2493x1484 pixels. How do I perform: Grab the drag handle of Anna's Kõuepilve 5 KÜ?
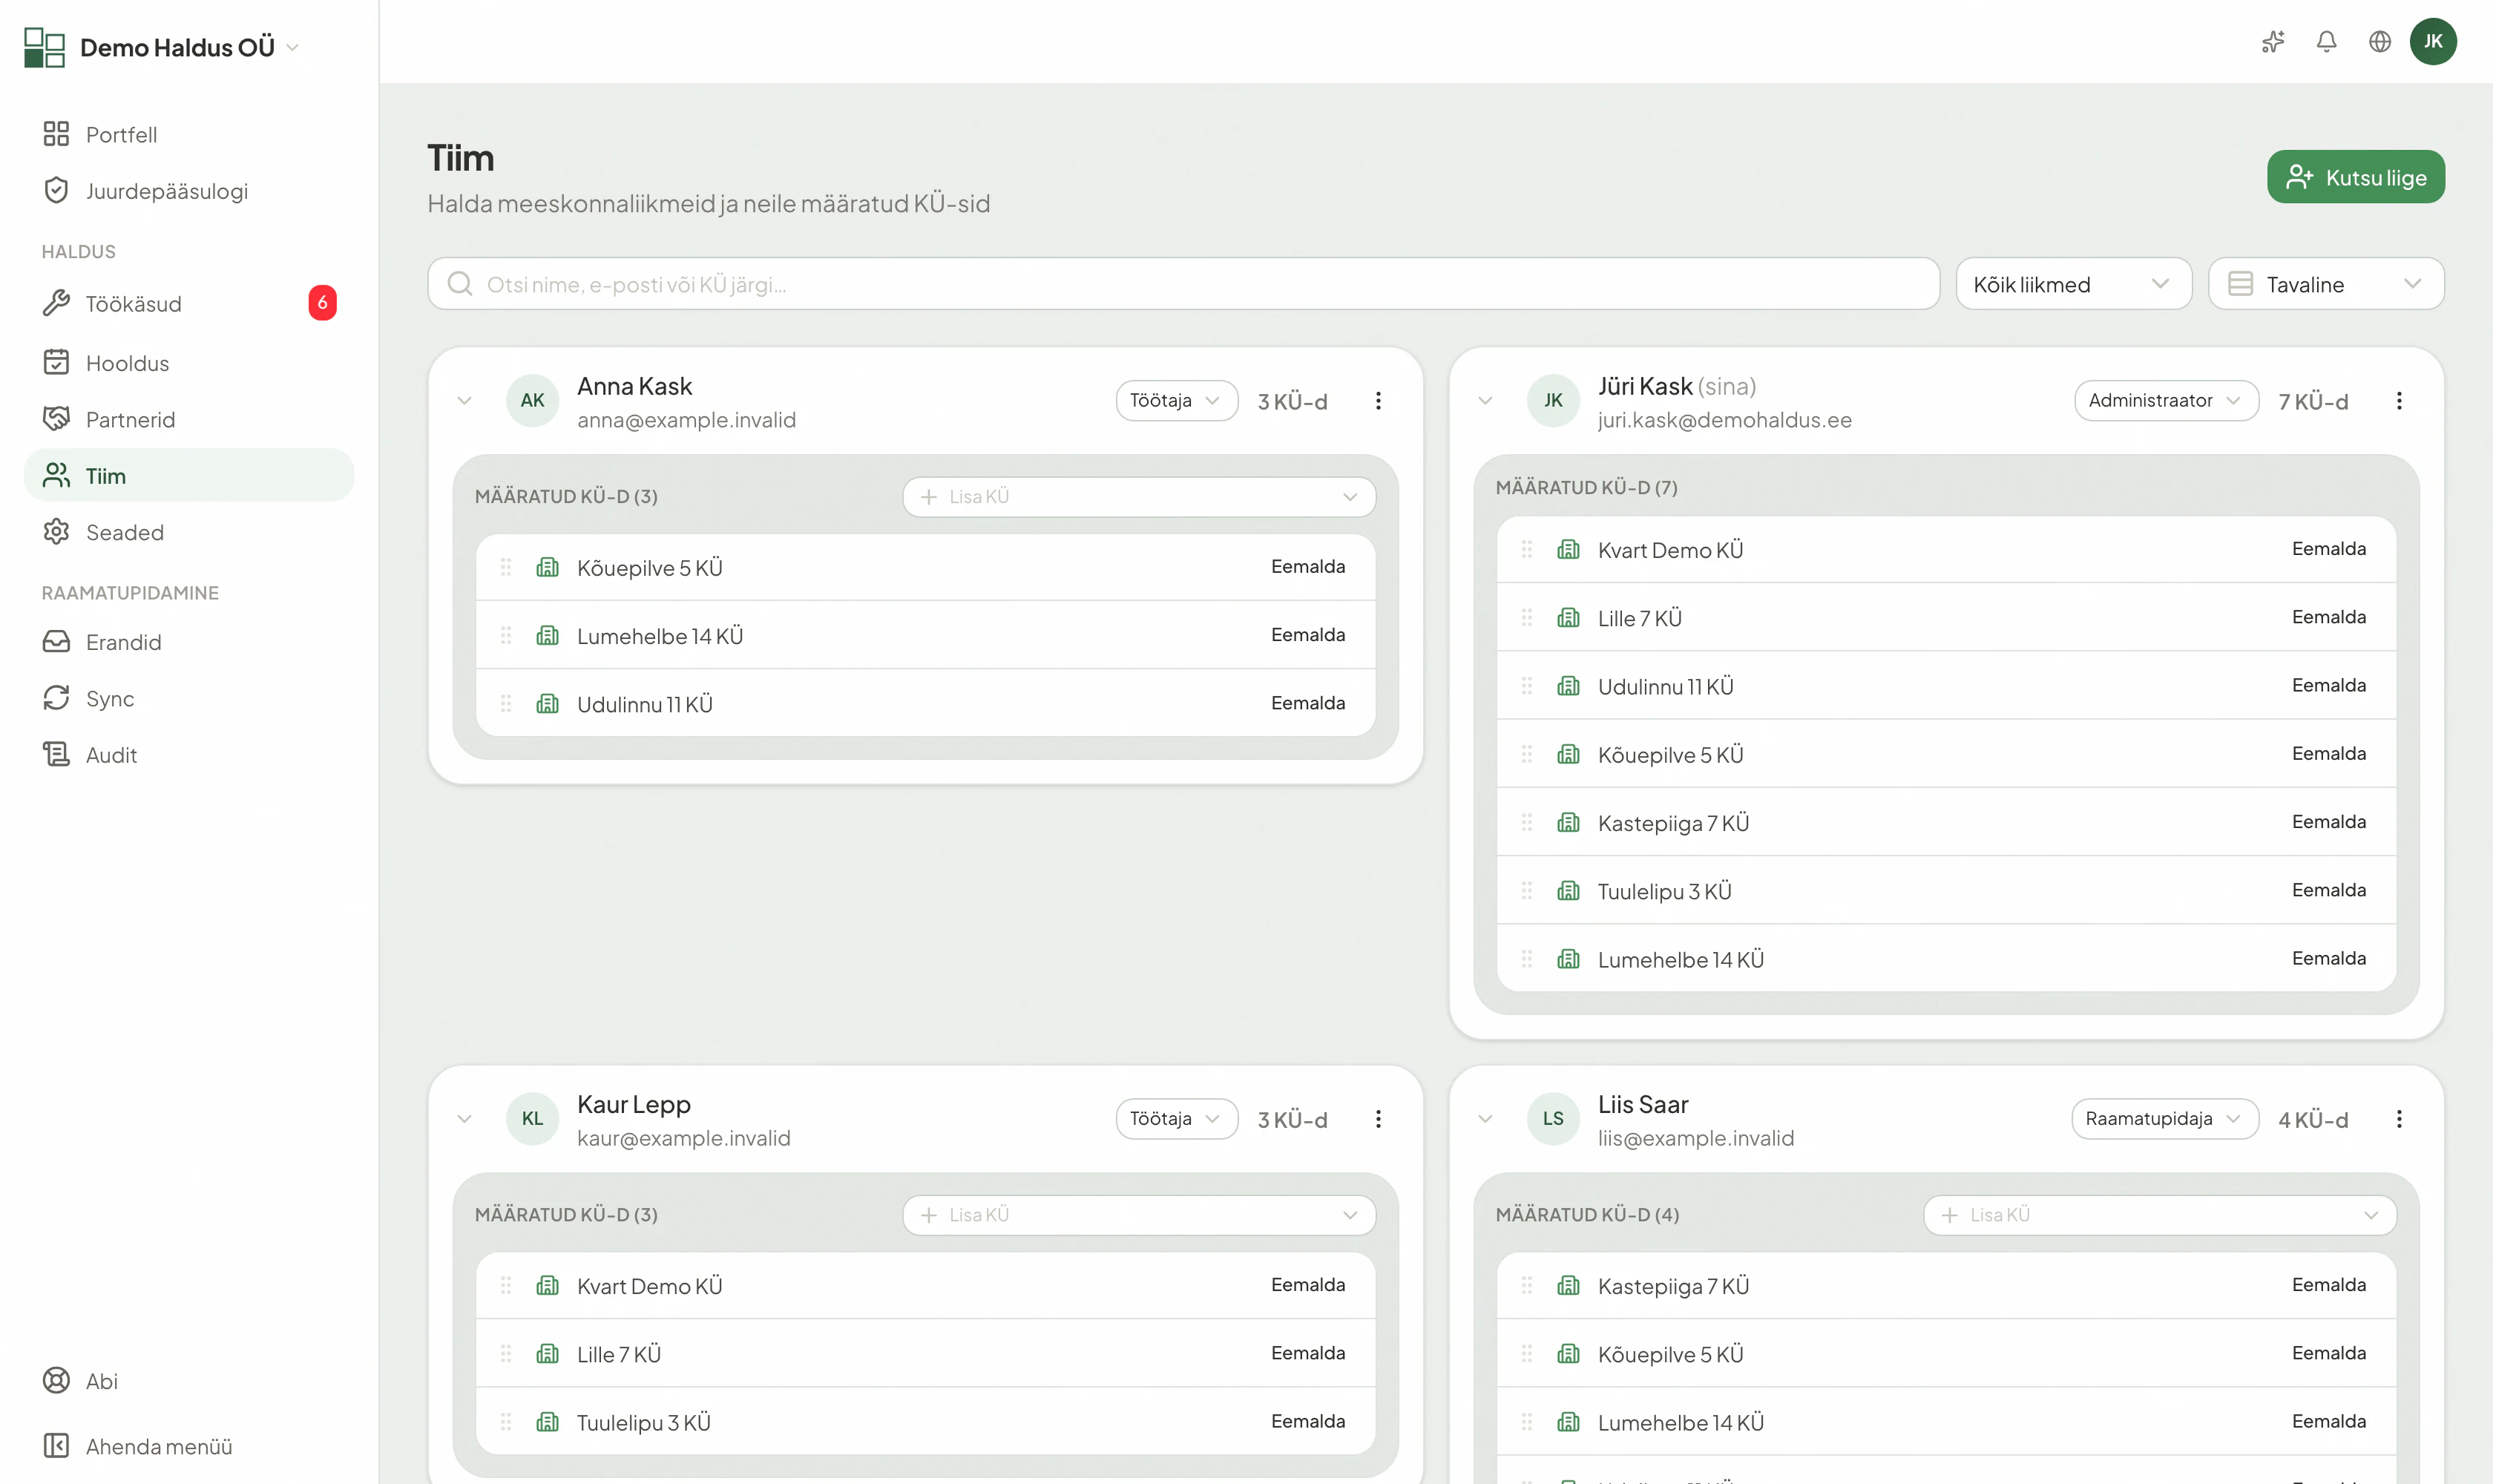506,567
